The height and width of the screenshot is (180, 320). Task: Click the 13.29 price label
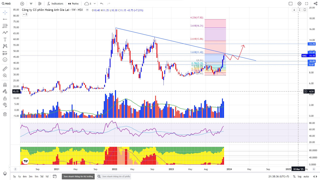312,44
